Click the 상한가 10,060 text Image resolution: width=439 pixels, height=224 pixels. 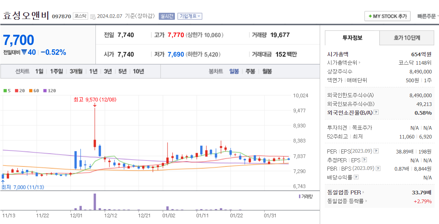(205, 35)
